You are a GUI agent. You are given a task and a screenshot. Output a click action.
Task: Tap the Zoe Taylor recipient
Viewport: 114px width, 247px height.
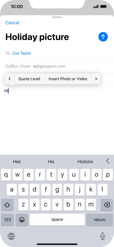[22, 53]
